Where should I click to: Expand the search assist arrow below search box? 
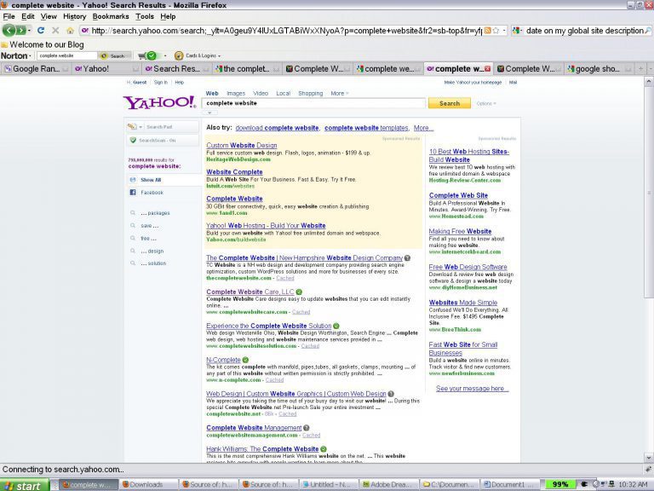tap(209, 113)
